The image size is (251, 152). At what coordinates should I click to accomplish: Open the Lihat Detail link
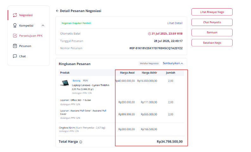pos(175,23)
